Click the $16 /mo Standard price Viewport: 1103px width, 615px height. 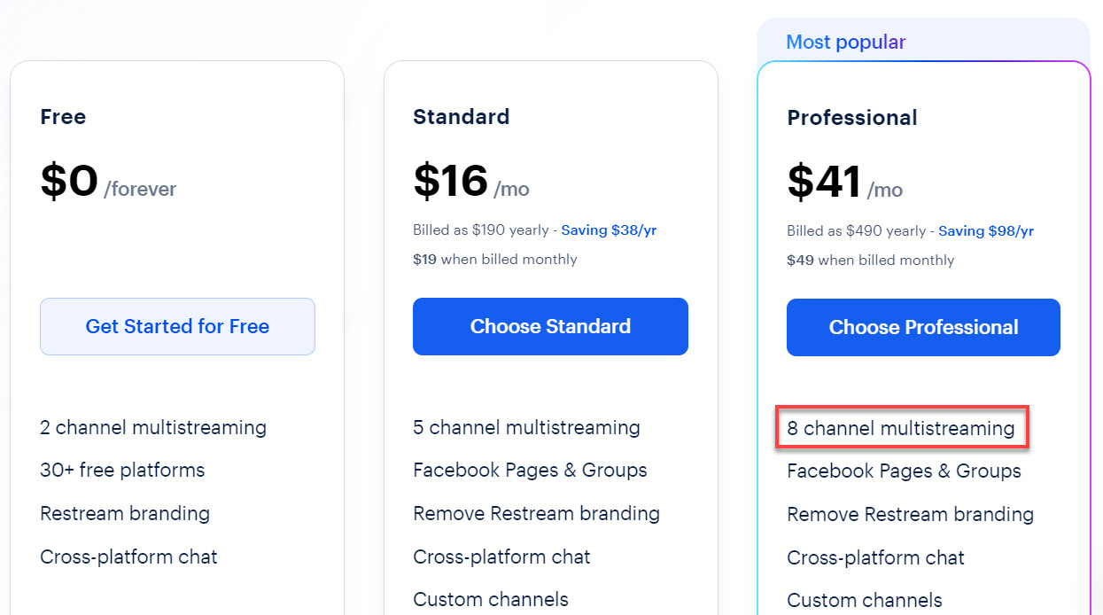471,183
